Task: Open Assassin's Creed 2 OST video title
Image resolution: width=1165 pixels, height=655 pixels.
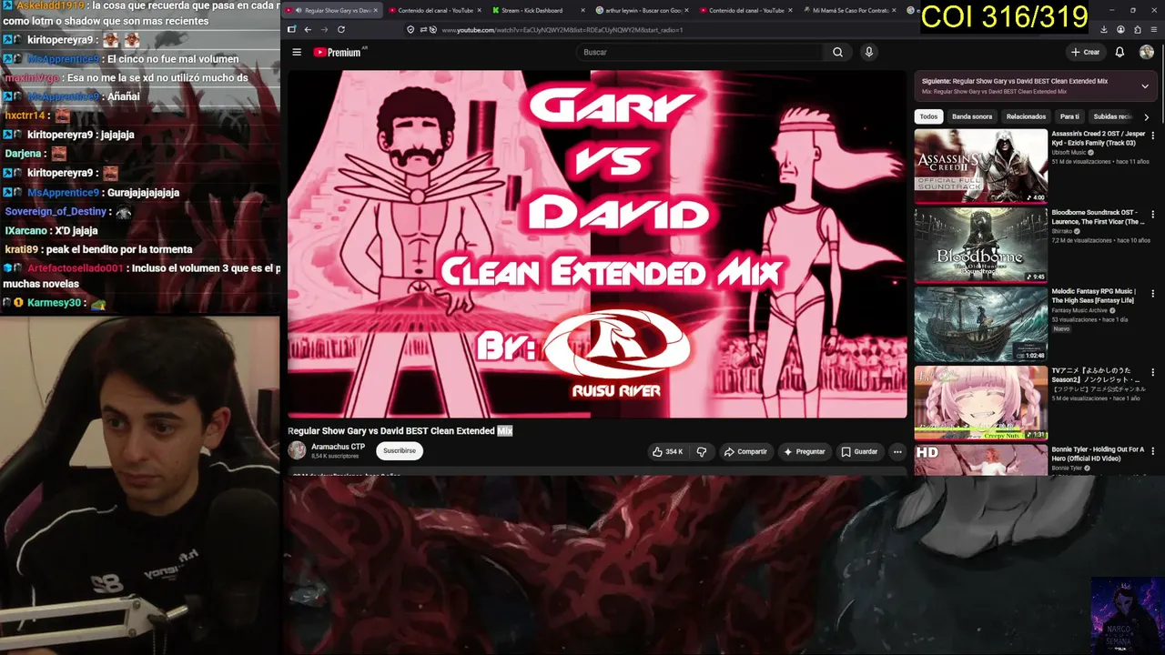Action: (1099, 138)
